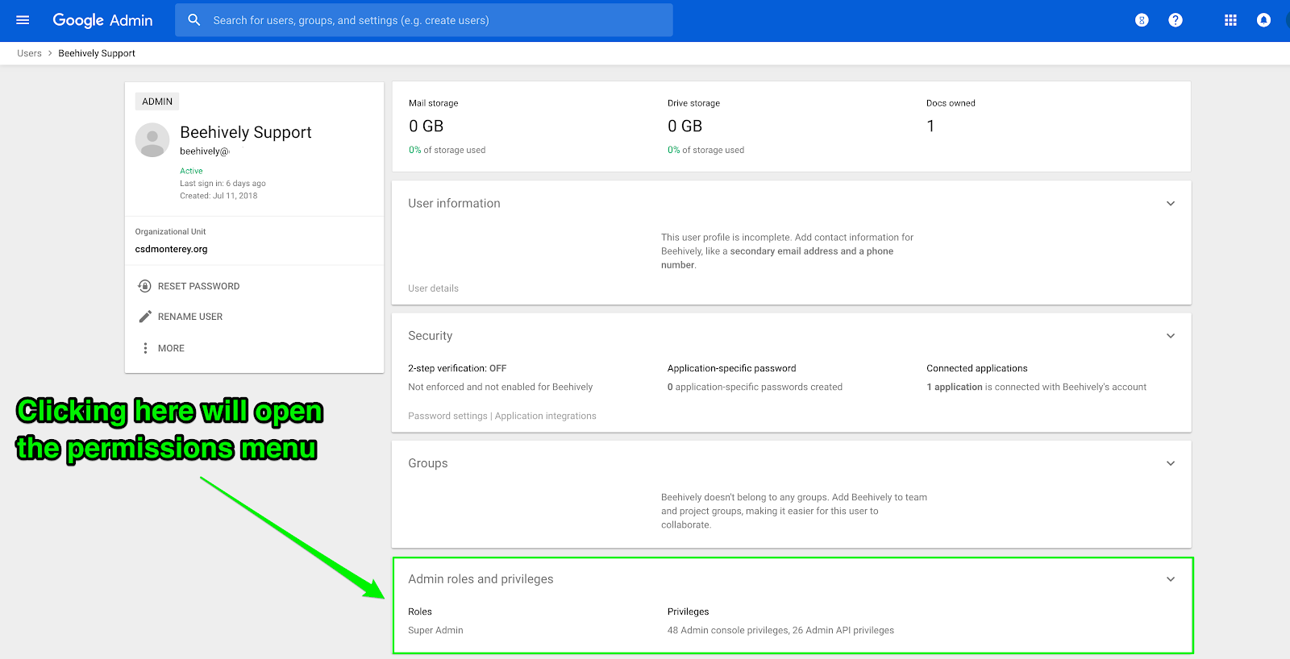Click MORE to show extra actions
1290x659 pixels.
[171, 348]
